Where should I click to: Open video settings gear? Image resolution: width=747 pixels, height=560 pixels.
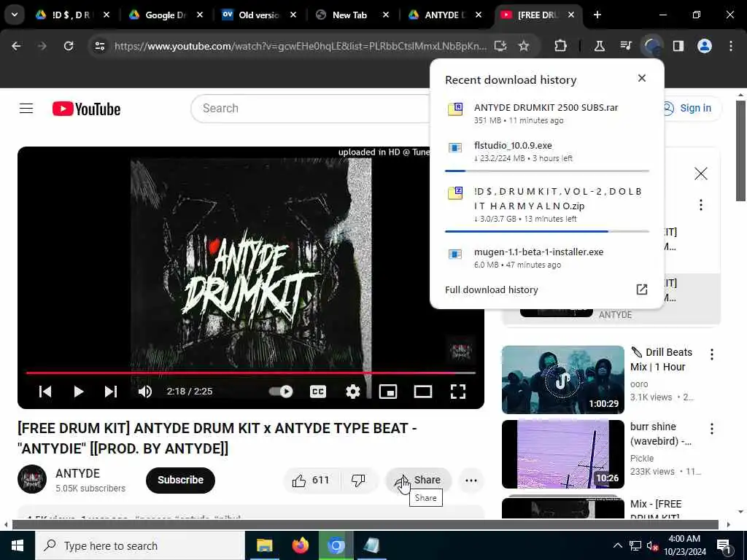[352, 392]
